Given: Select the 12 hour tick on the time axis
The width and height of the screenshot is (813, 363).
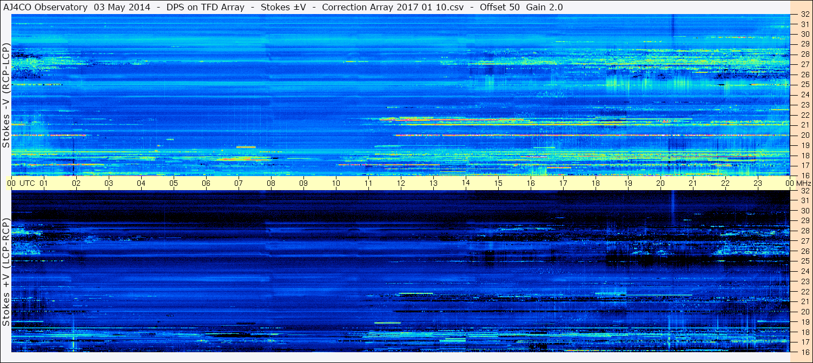Looking at the screenshot, I should pyautogui.click(x=401, y=183).
